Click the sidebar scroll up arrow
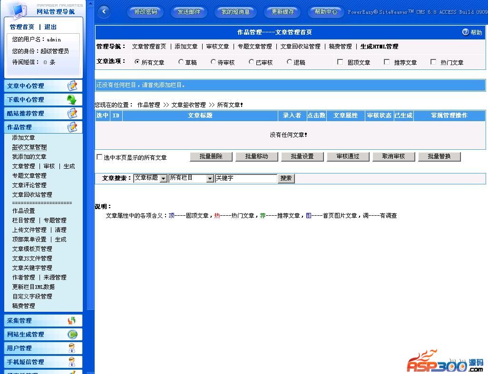The image size is (488, 374). click(x=90, y=3)
